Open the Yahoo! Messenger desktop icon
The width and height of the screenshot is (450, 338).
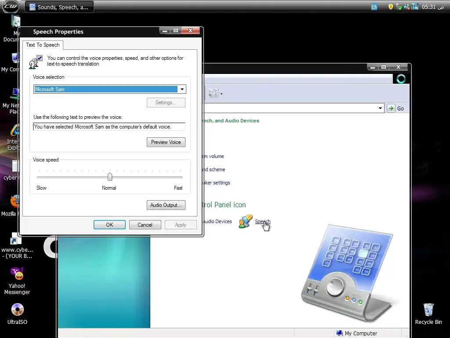tap(17, 280)
